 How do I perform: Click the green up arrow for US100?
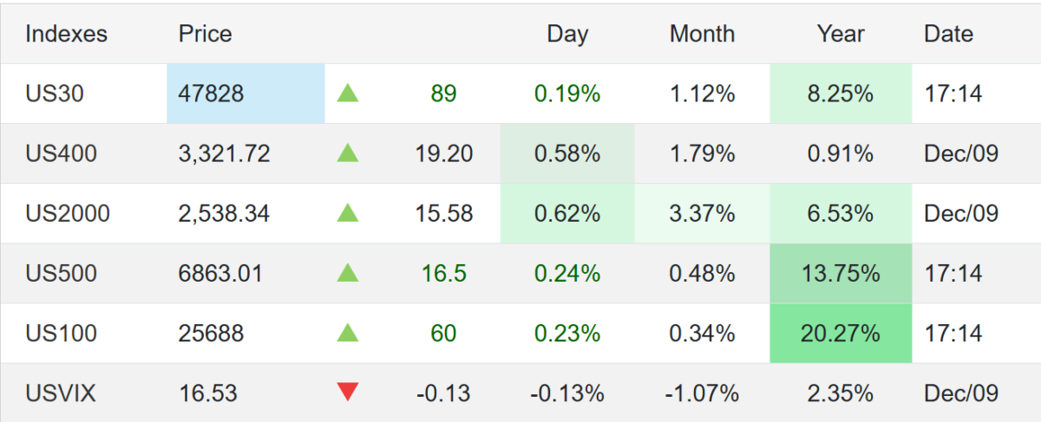348,333
